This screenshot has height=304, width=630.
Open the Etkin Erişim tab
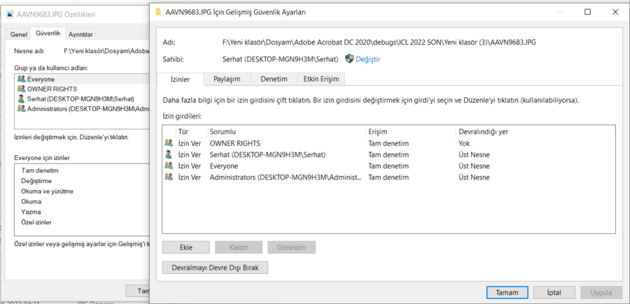tap(321, 79)
